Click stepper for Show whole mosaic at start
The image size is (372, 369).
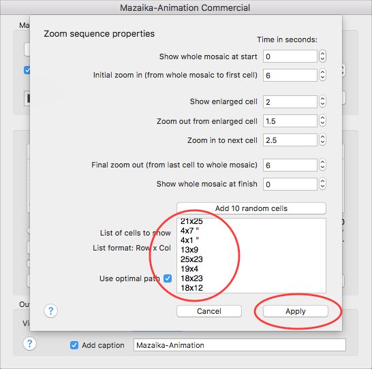click(x=322, y=57)
